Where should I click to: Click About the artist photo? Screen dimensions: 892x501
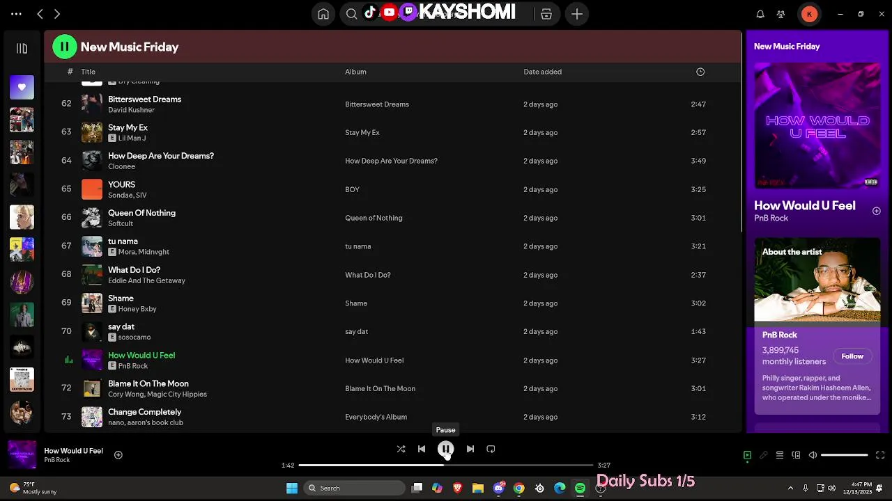click(817, 280)
